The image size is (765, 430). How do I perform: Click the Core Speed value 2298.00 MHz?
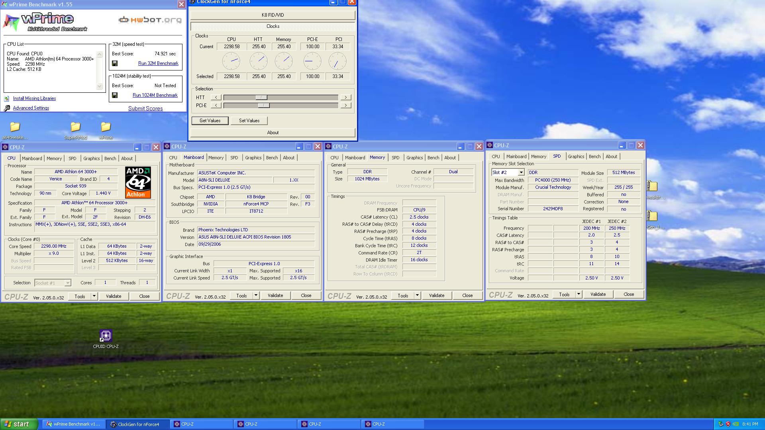[54, 246]
